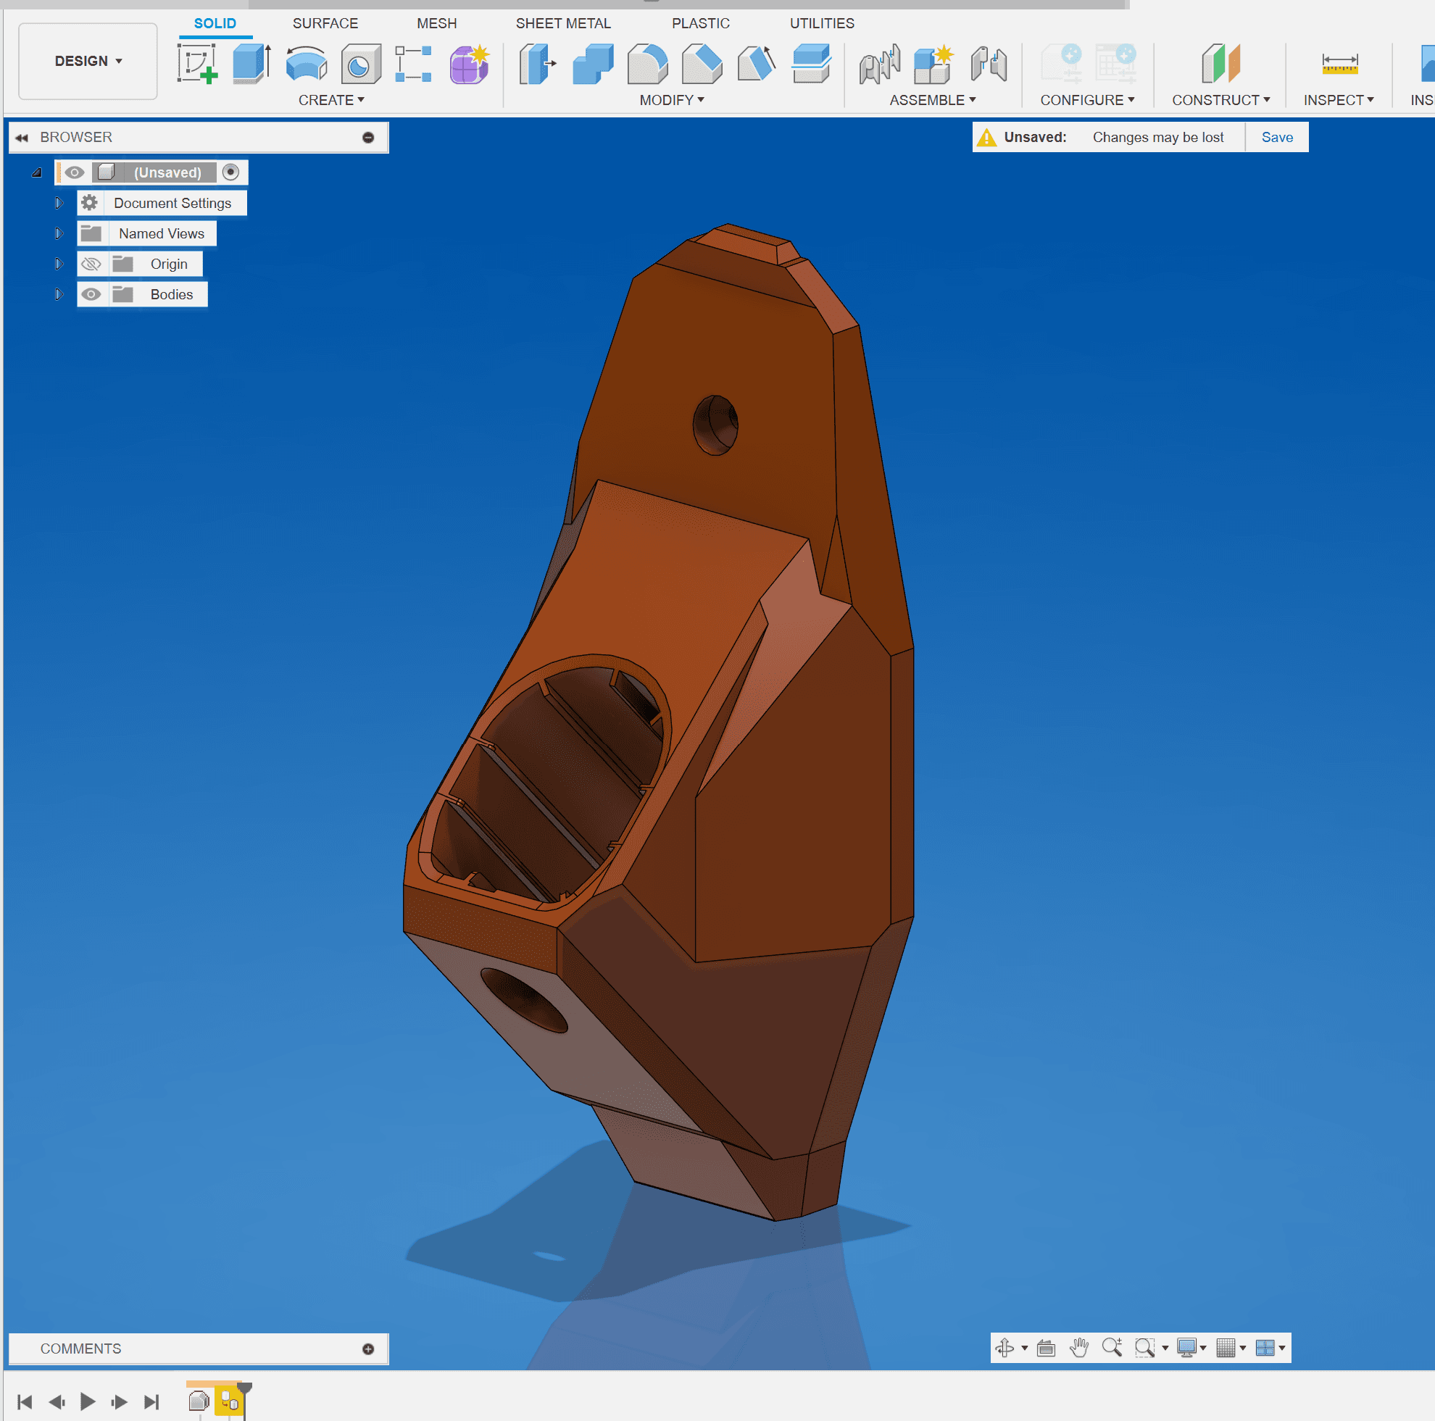The height and width of the screenshot is (1421, 1435).
Task: Expand the Named Views node
Action: pyautogui.click(x=59, y=233)
